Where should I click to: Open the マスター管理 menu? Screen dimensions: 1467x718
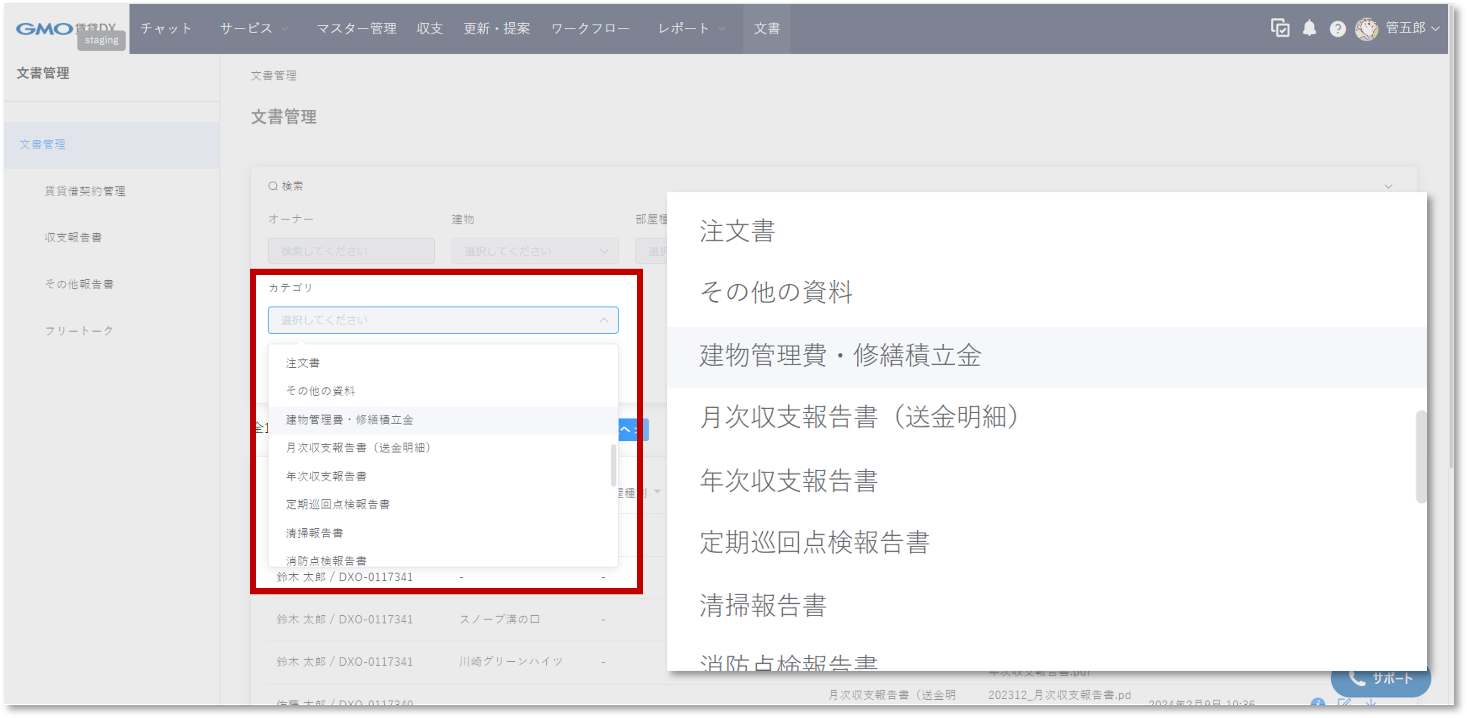(x=357, y=29)
